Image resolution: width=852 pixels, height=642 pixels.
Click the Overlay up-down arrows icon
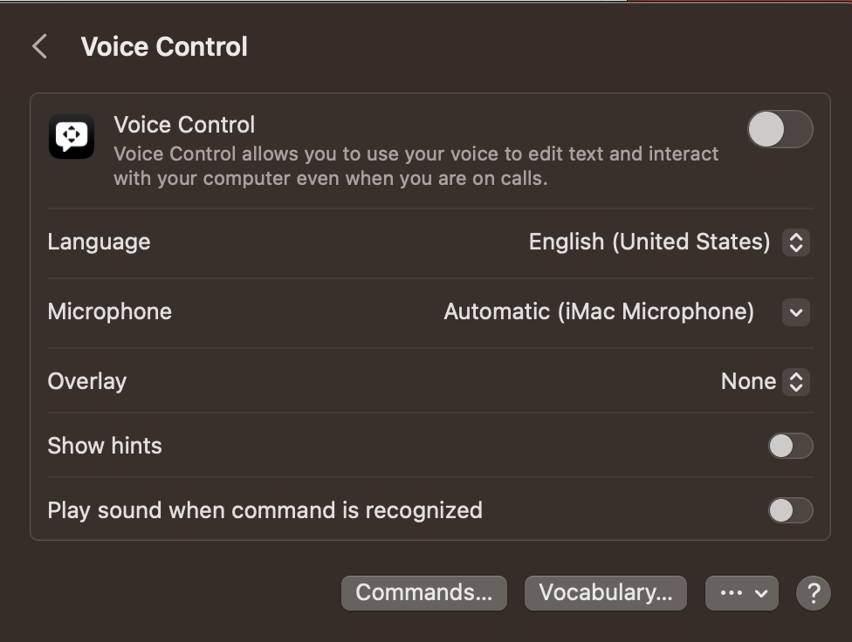(795, 381)
